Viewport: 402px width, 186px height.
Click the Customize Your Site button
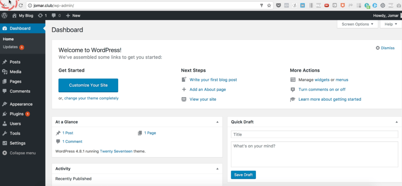pos(88,85)
